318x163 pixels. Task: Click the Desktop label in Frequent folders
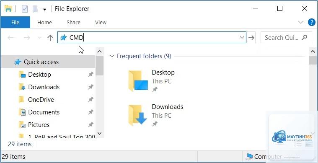(163, 72)
